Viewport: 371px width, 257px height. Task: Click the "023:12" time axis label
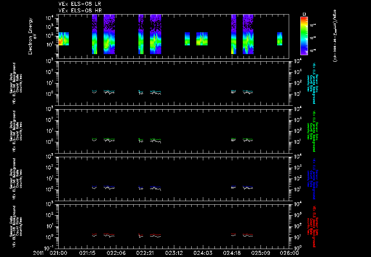coord(174,253)
